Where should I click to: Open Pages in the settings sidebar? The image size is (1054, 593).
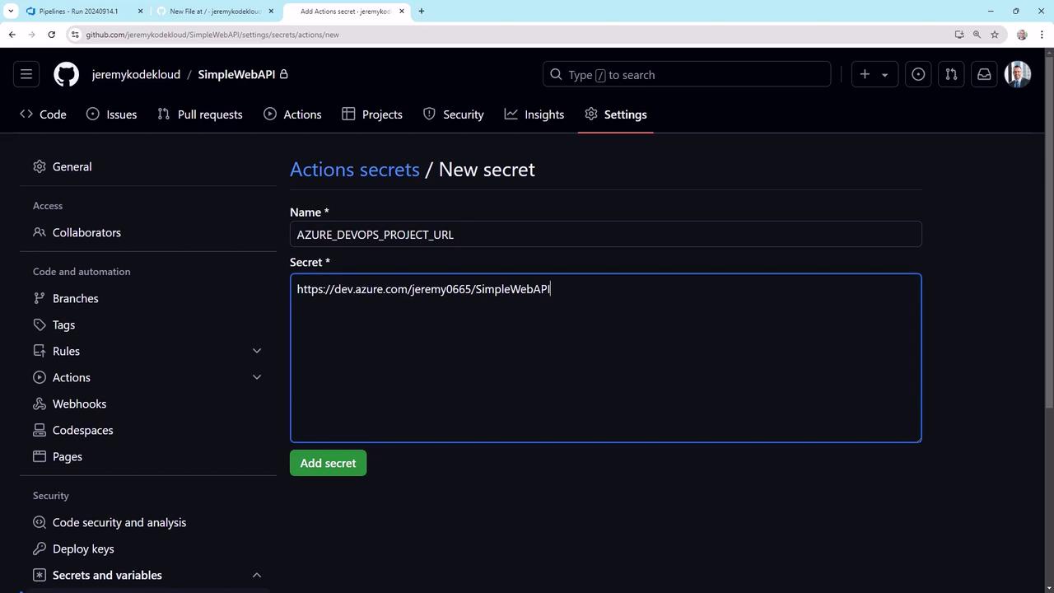tap(148, 456)
